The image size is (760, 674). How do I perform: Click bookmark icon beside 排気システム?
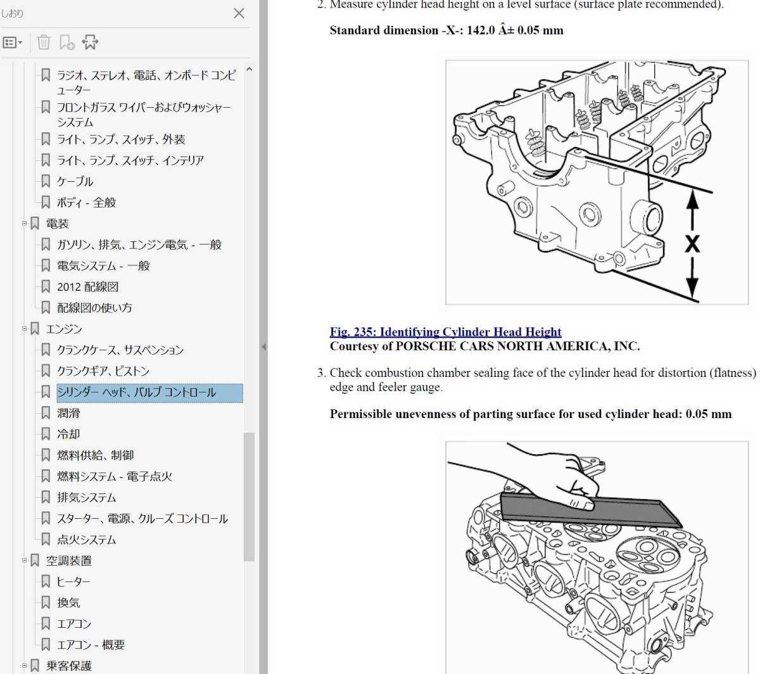click(x=46, y=497)
